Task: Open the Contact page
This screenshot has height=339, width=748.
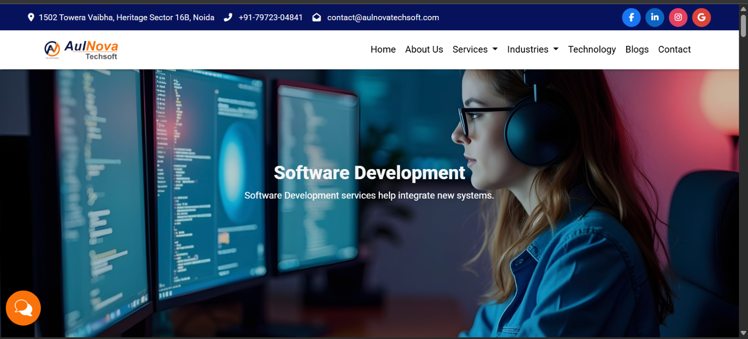Action: click(674, 50)
